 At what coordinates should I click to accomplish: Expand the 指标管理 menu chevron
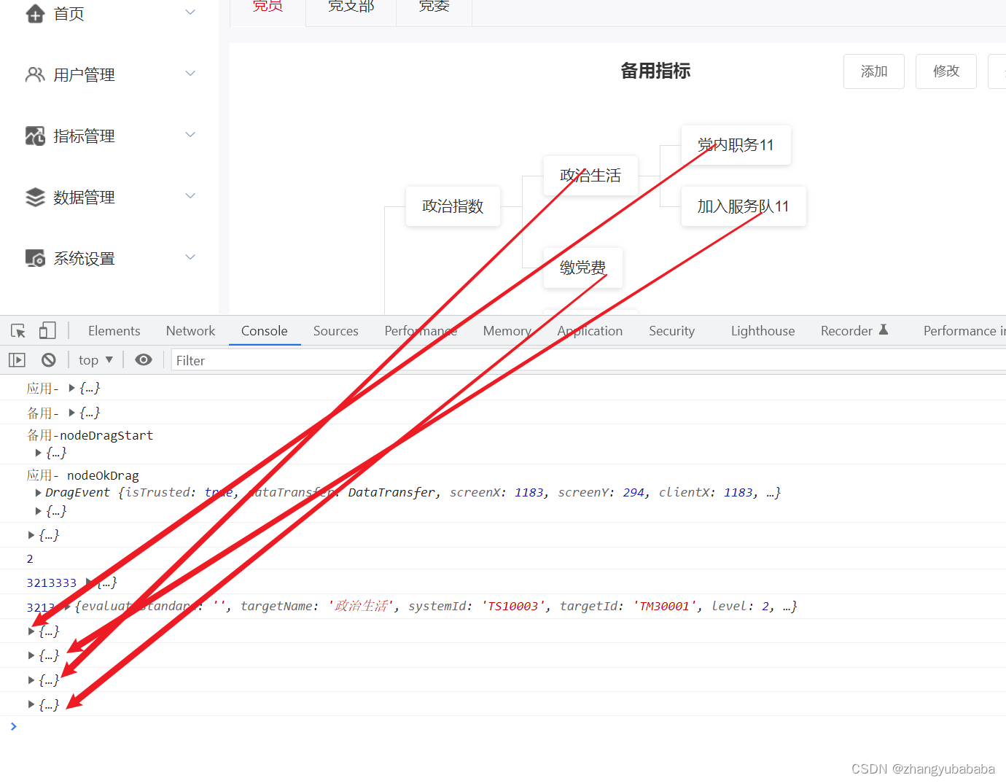tap(190, 134)
